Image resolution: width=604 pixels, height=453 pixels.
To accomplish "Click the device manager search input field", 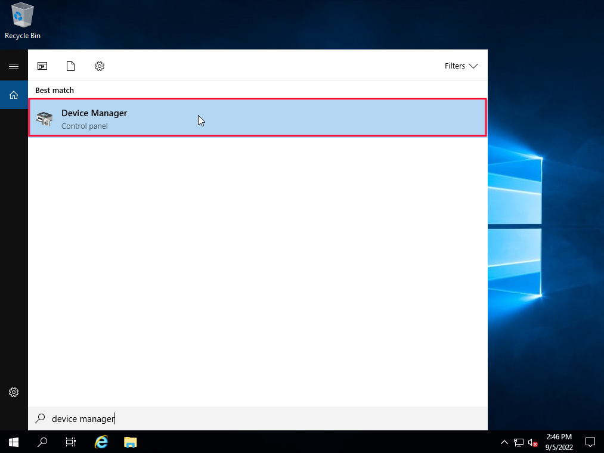I will pos(179,418).
